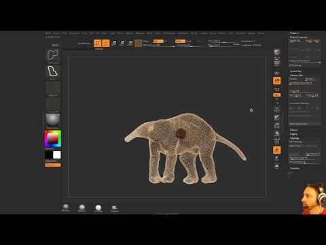Click the fourth icon in the bottom shelf
The image size is (326, 245).
coord(114,208)
